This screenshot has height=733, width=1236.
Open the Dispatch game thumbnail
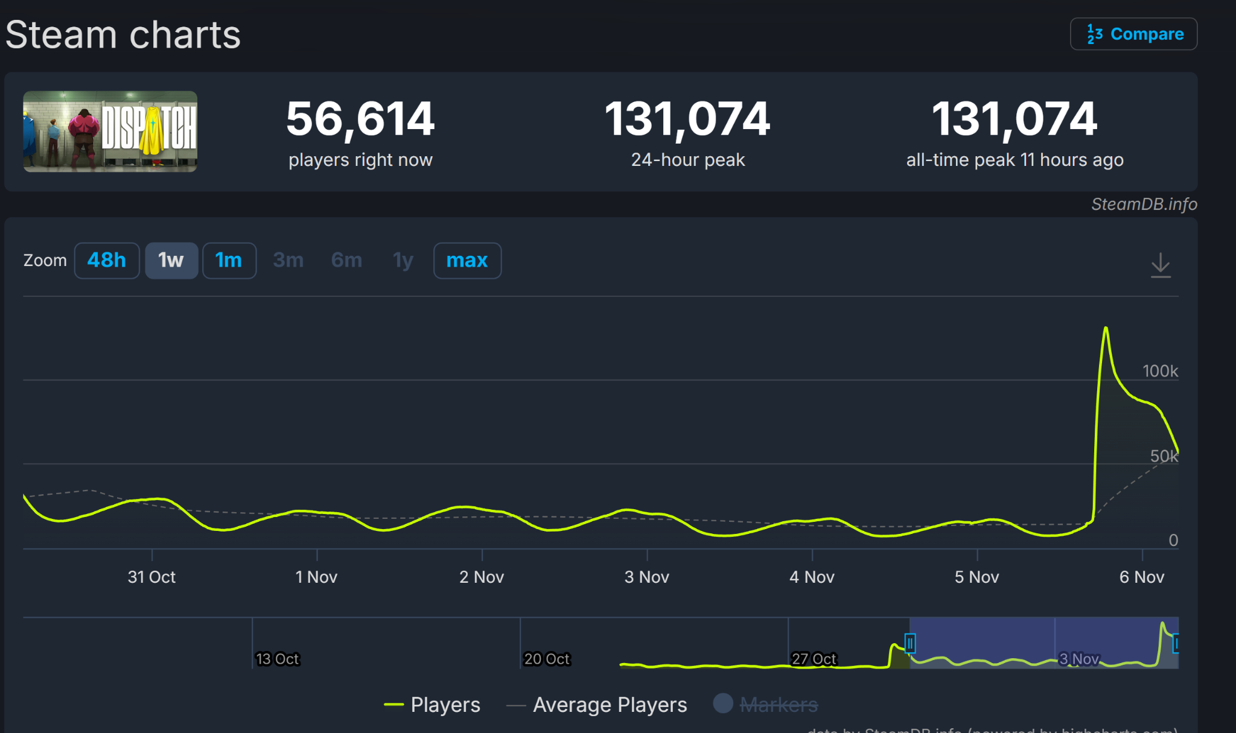pyautogui.click(x=110, y=132)
